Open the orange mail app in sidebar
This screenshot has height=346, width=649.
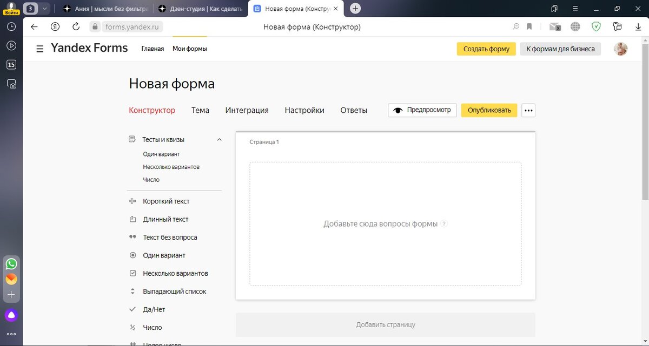pos(11,280)
